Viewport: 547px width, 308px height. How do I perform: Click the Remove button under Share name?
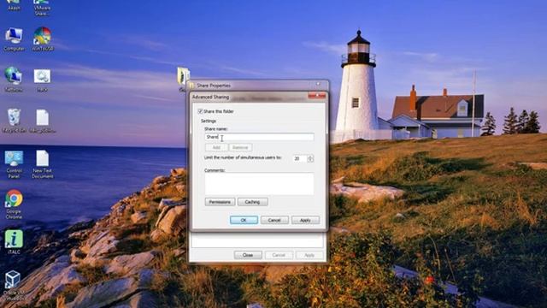click(240, 147)
